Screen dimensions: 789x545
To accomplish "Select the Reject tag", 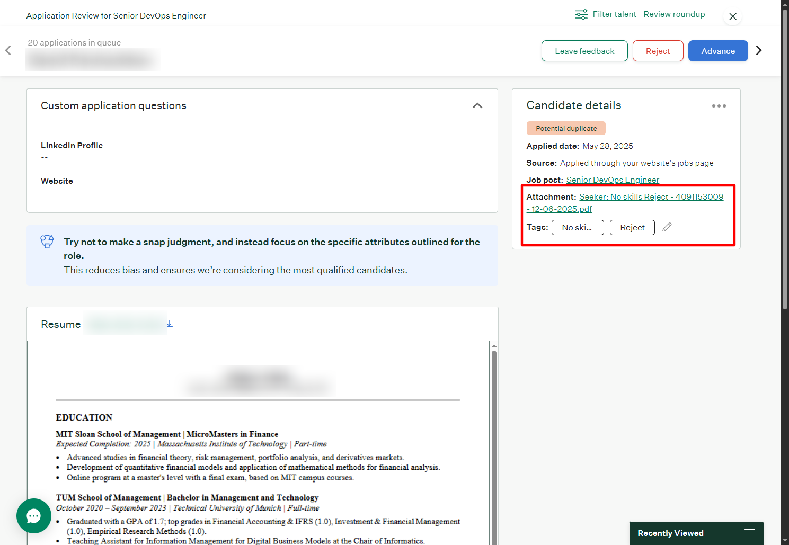I will 632,227.
